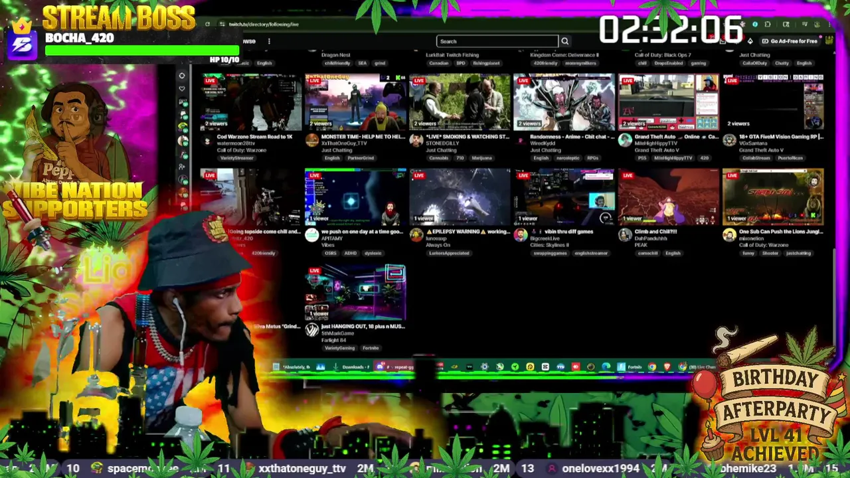Select the Marijuana tag

point(482,158)
